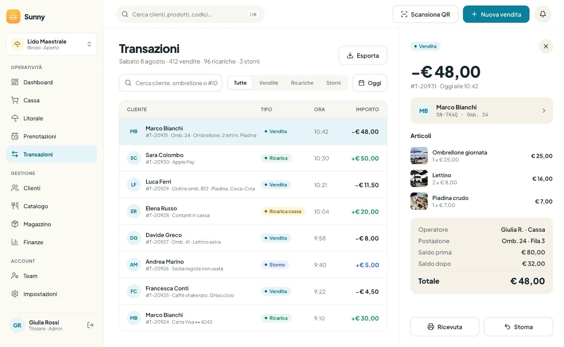The width and height of the screenshot is (564, 347).
Task: Click the +€ 50,00 amount for Sara Colombo
Action: (x=365, y=158)
